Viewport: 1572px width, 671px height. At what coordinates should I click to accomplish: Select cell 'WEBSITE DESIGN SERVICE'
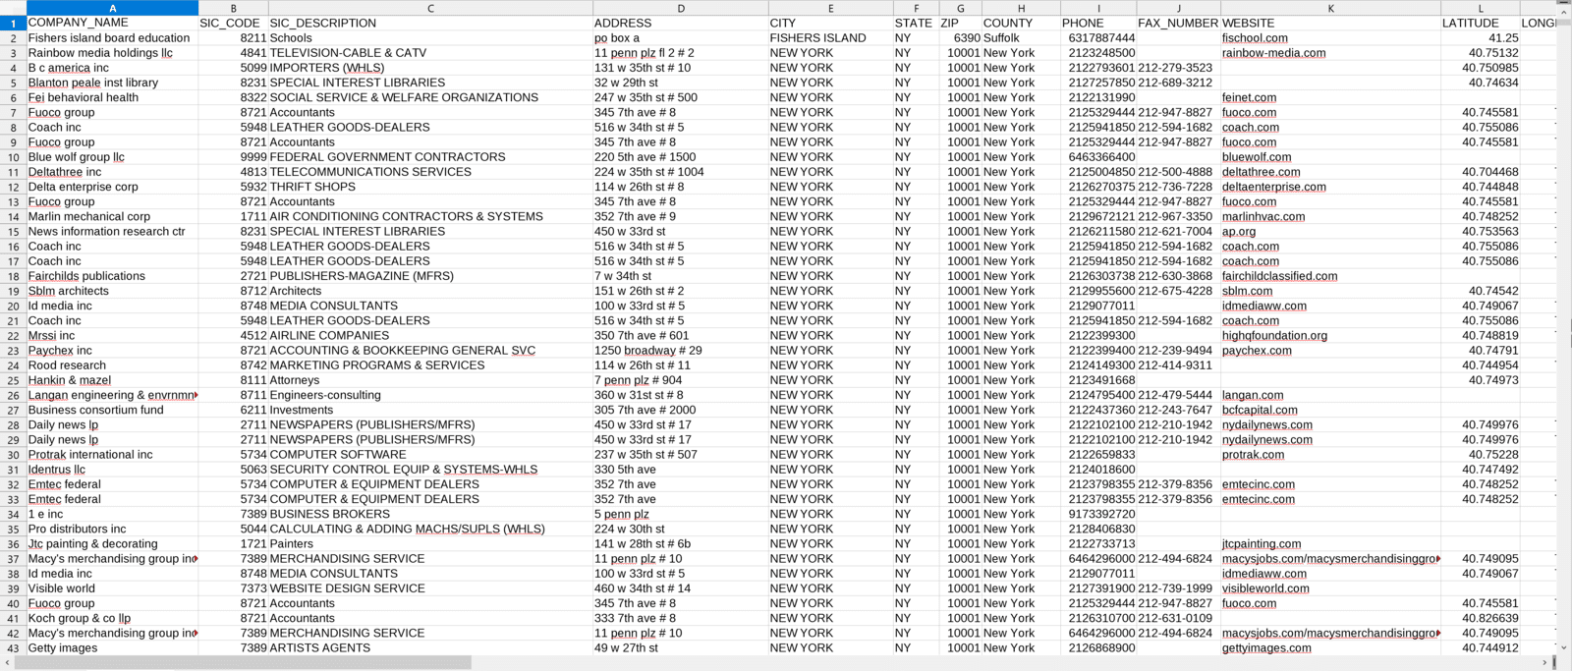point(430,588)
